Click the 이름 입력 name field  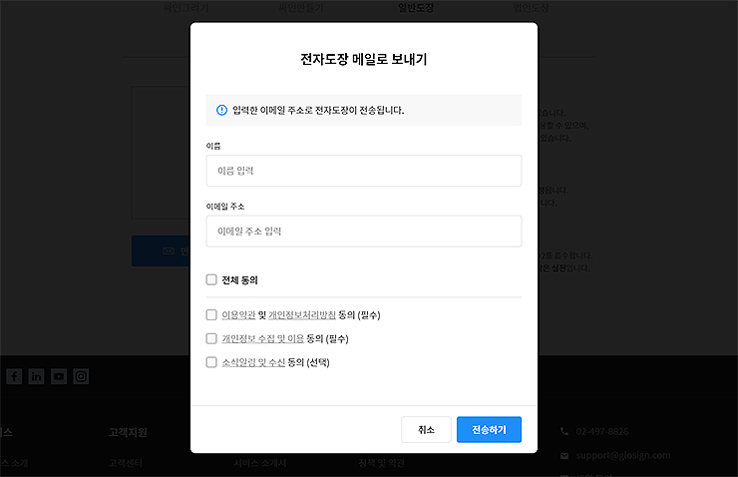coord(363,171)
